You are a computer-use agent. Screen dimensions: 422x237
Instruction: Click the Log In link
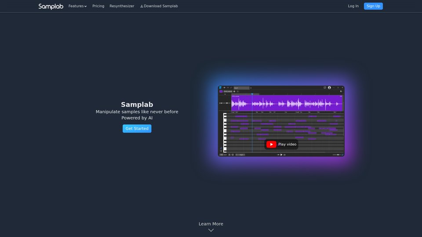353,6
